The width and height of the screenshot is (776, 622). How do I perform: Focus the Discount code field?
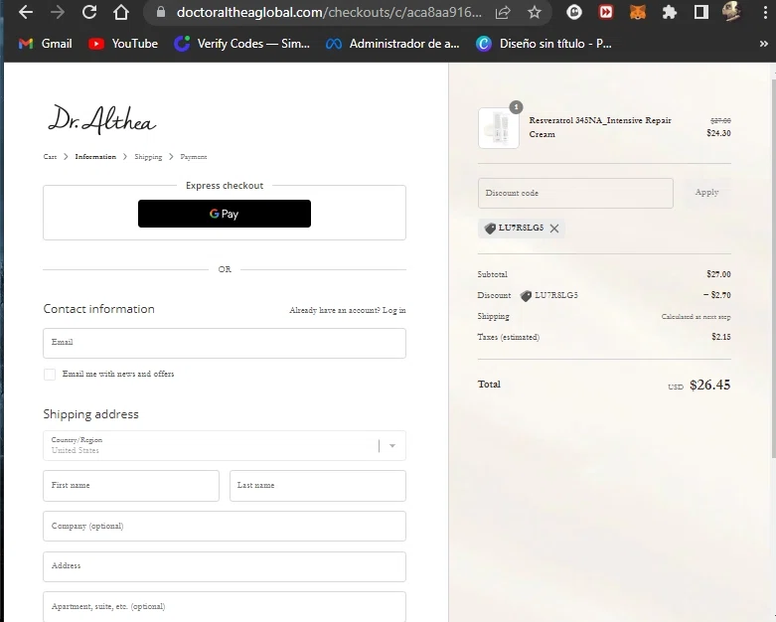(x=575, y=193)
